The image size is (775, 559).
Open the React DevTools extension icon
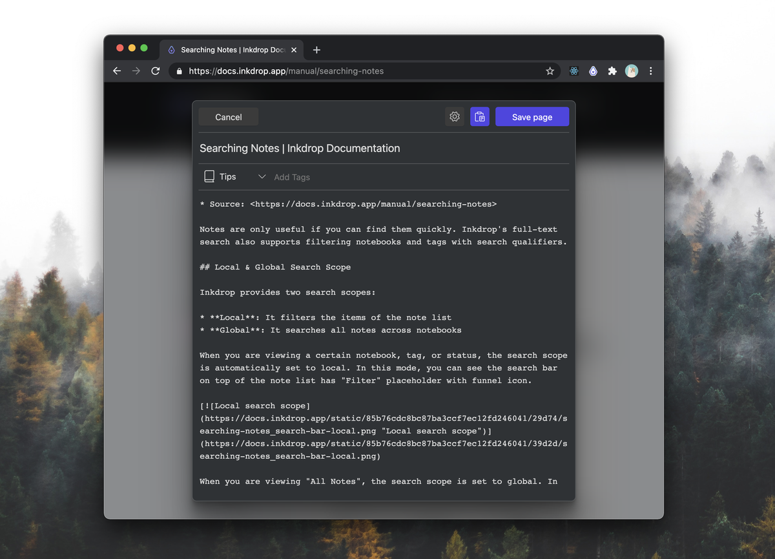point(573,71)
